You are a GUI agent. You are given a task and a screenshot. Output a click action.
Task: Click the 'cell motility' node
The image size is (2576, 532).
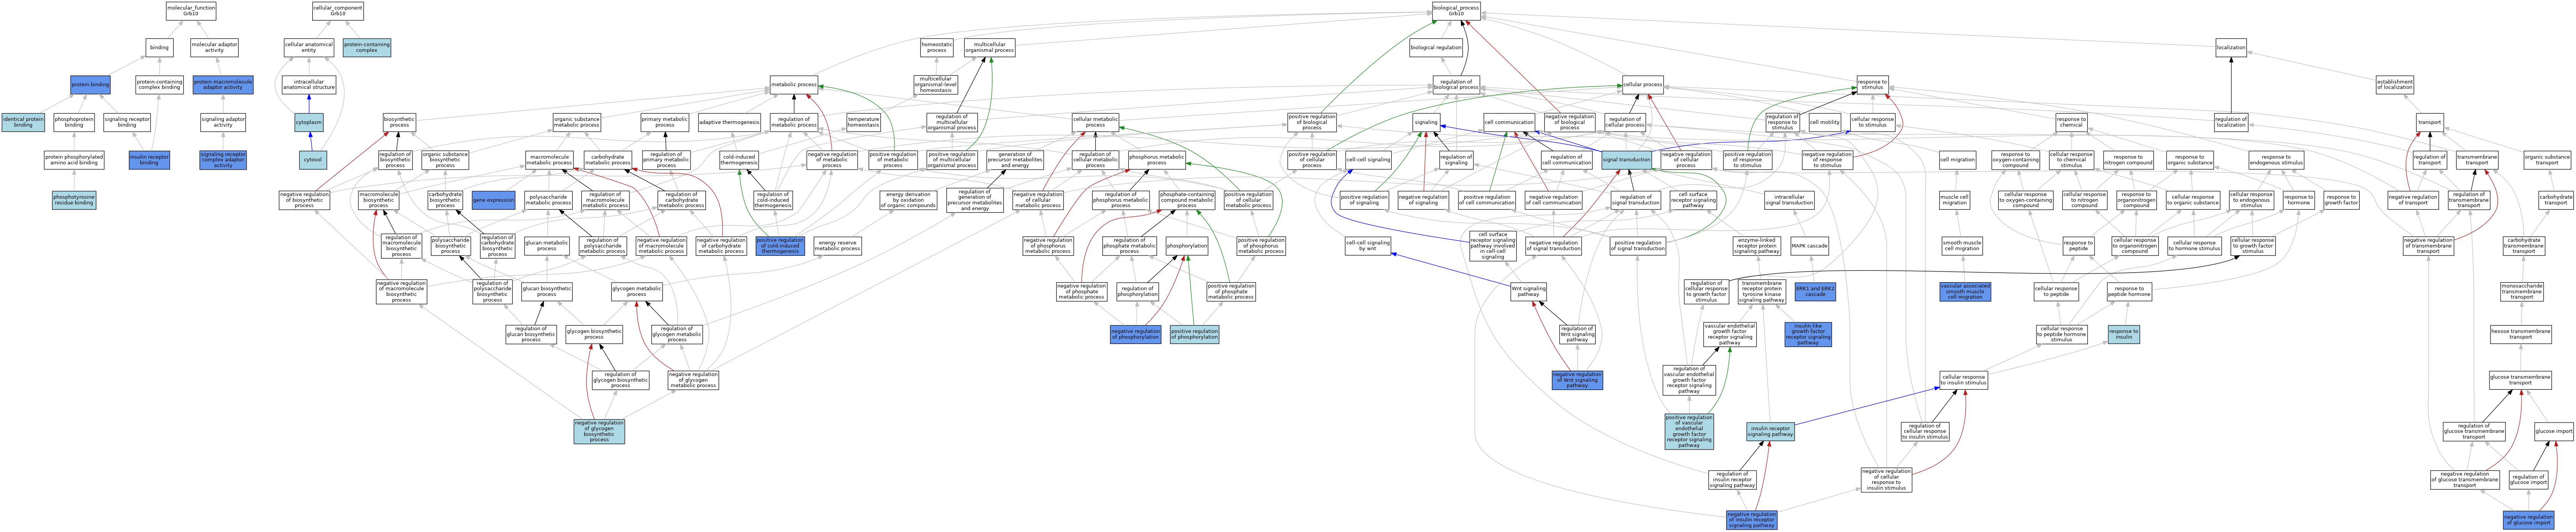pyautogui.click(x=1825, y=122)
